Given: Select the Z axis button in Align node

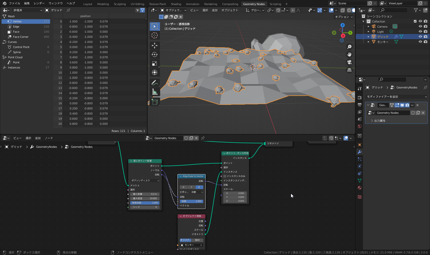Looking at the screenshot, I should (199, 187).
